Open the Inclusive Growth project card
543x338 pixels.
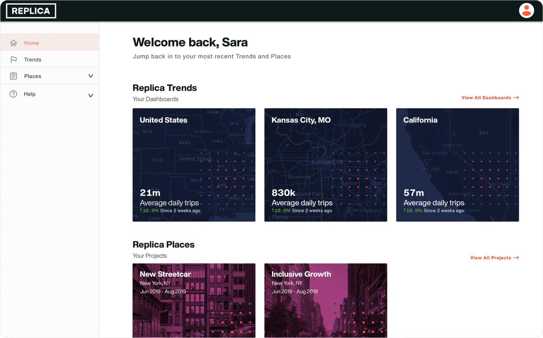click(326, 300)
